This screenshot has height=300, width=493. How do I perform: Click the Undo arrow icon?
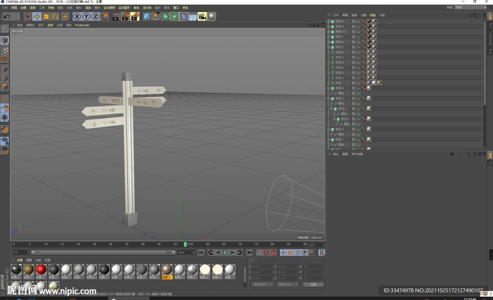(x=6, y=16)
